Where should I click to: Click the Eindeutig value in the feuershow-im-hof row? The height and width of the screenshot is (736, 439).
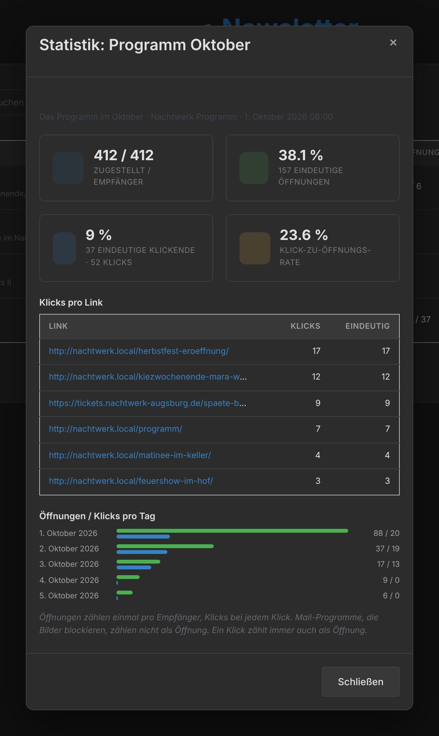tap(388, 481)
